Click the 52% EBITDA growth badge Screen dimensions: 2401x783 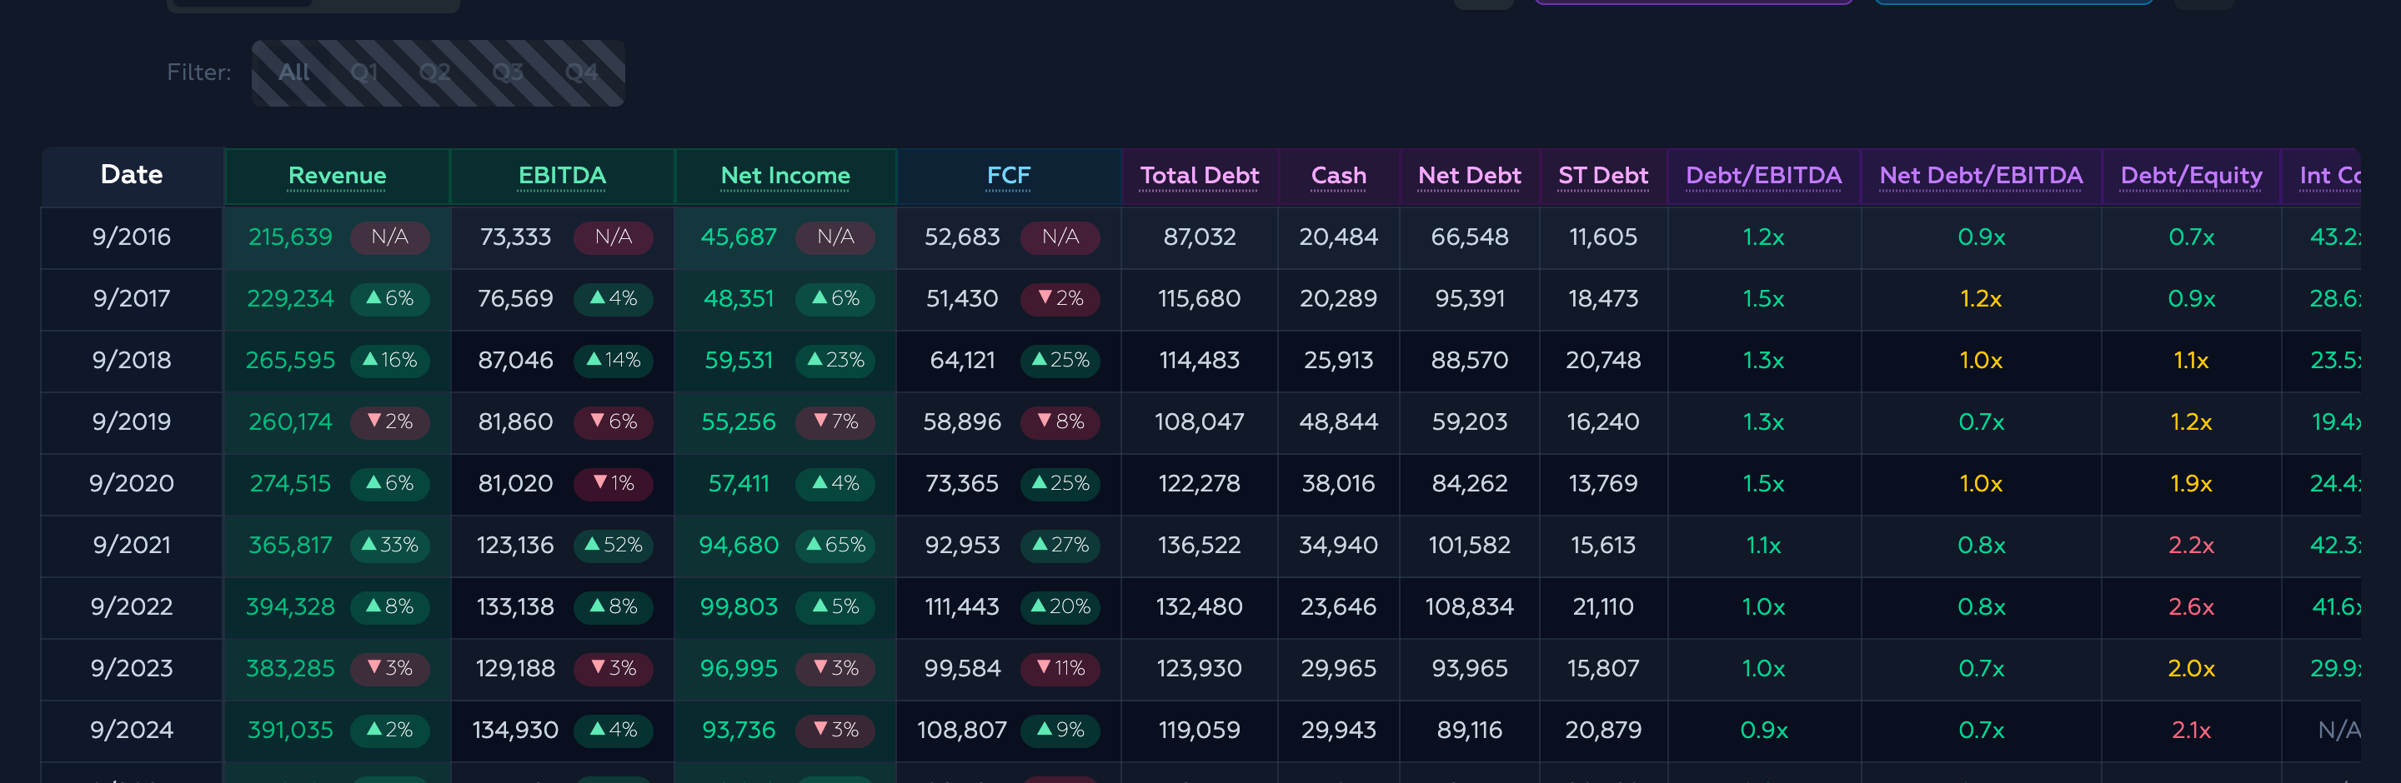pos(614,545)
